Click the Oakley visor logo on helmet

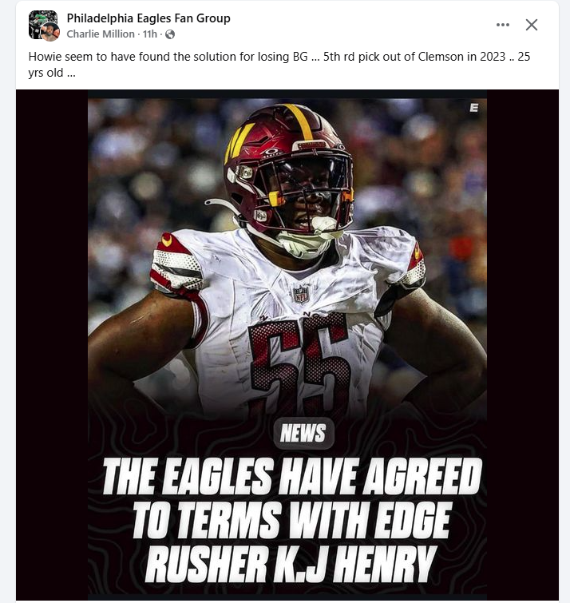click(271, 152)
